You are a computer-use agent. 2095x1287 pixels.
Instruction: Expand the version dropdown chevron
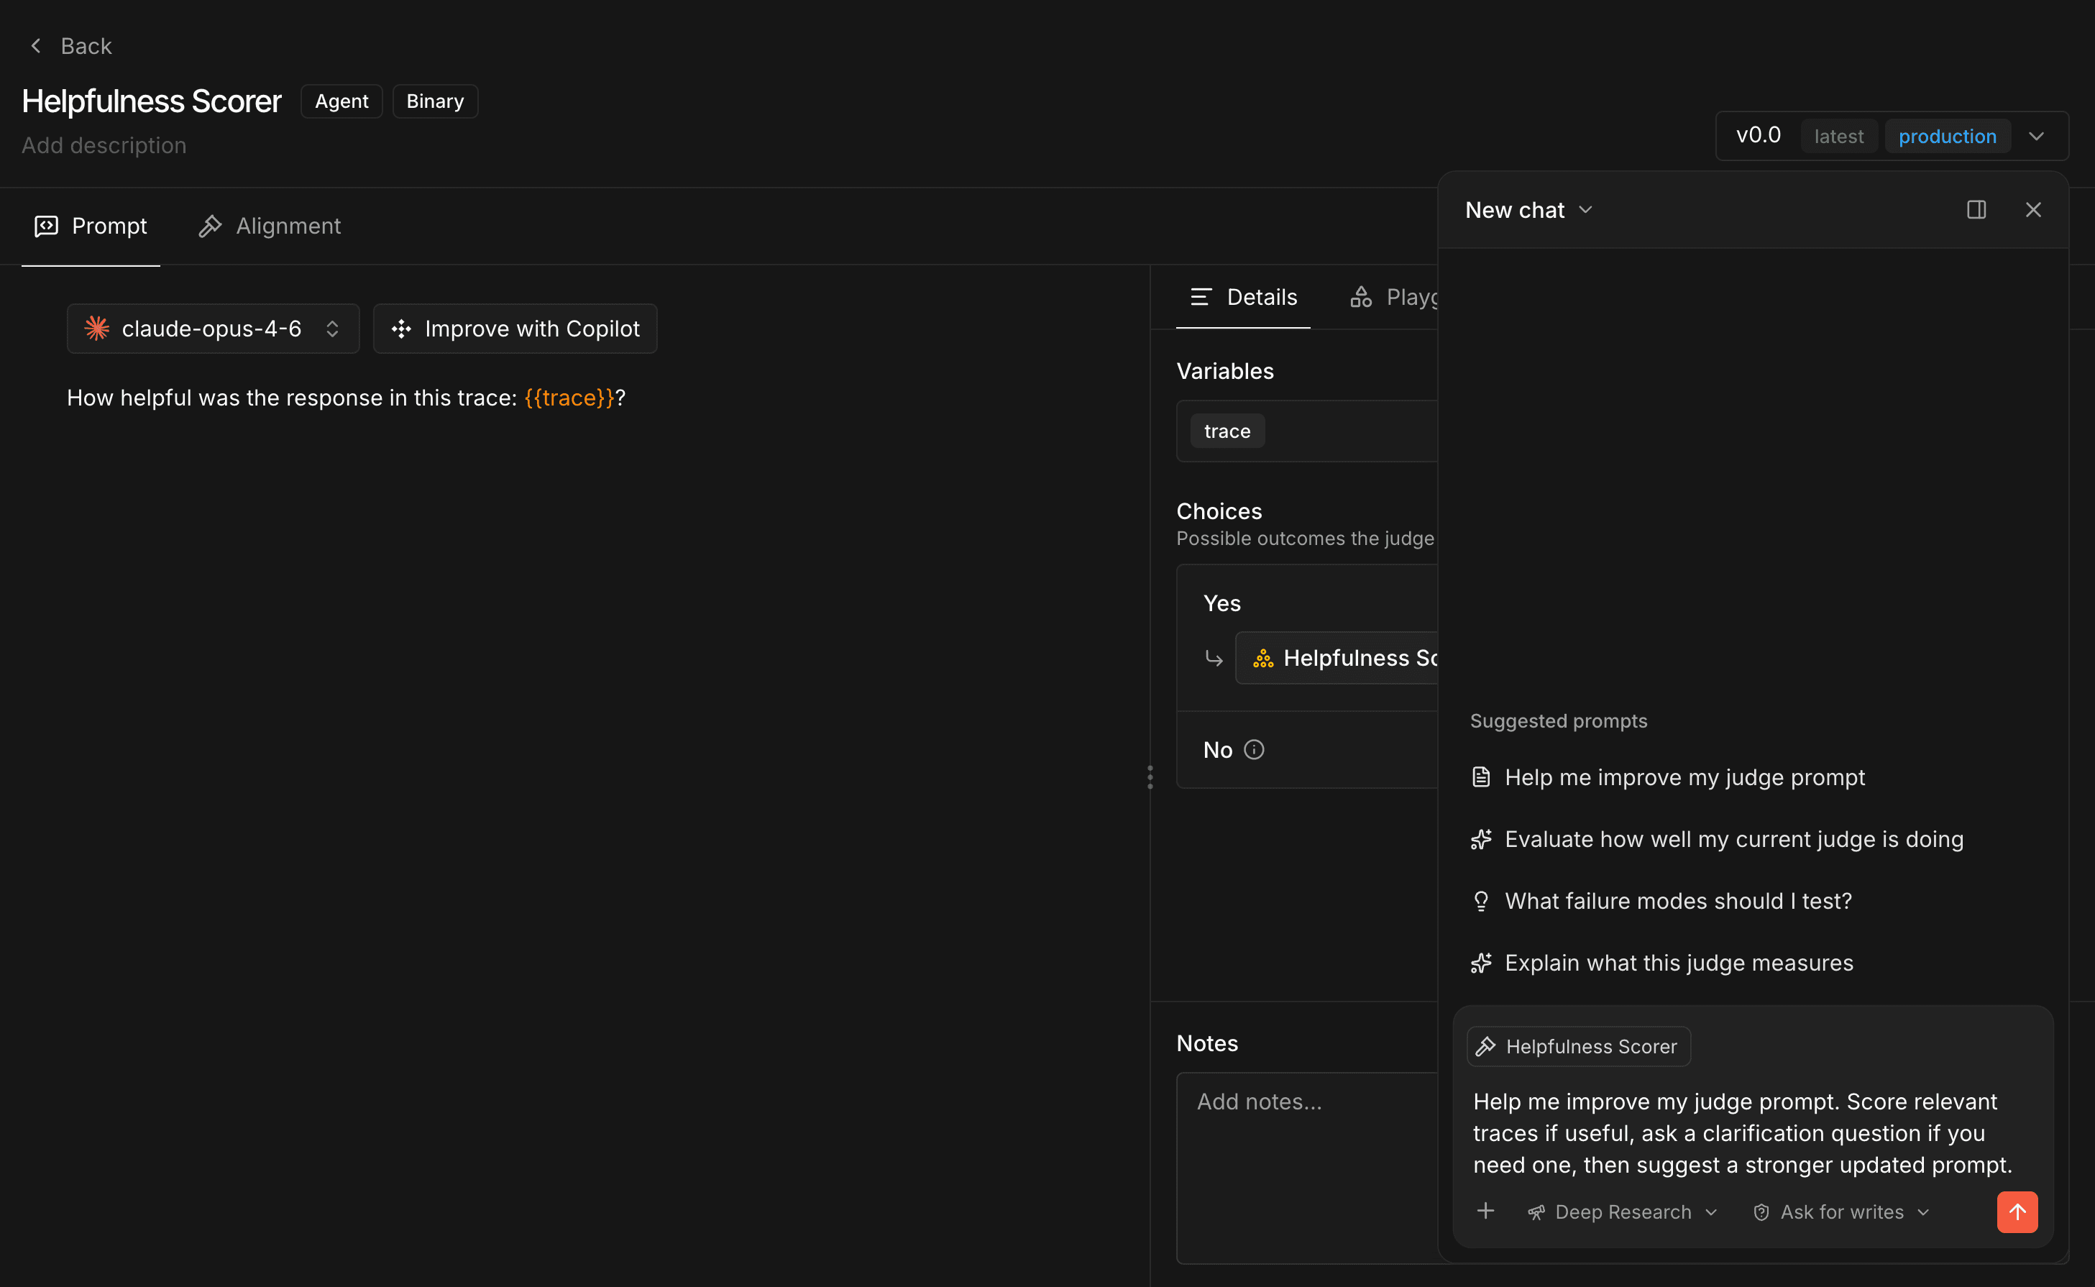point(2036,136)
